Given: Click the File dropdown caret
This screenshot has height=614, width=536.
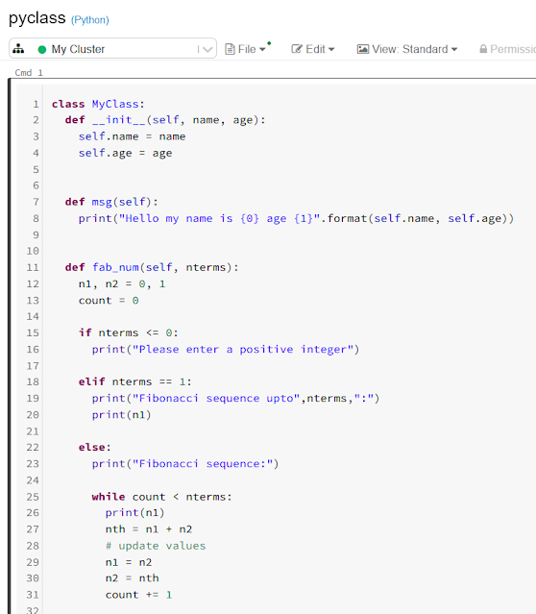Looking at the screenshot, I should 262,49.
